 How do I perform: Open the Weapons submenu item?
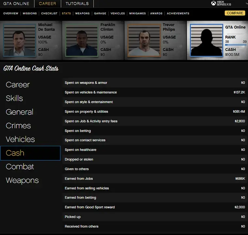pyautogui.click(x=82, y=13)
